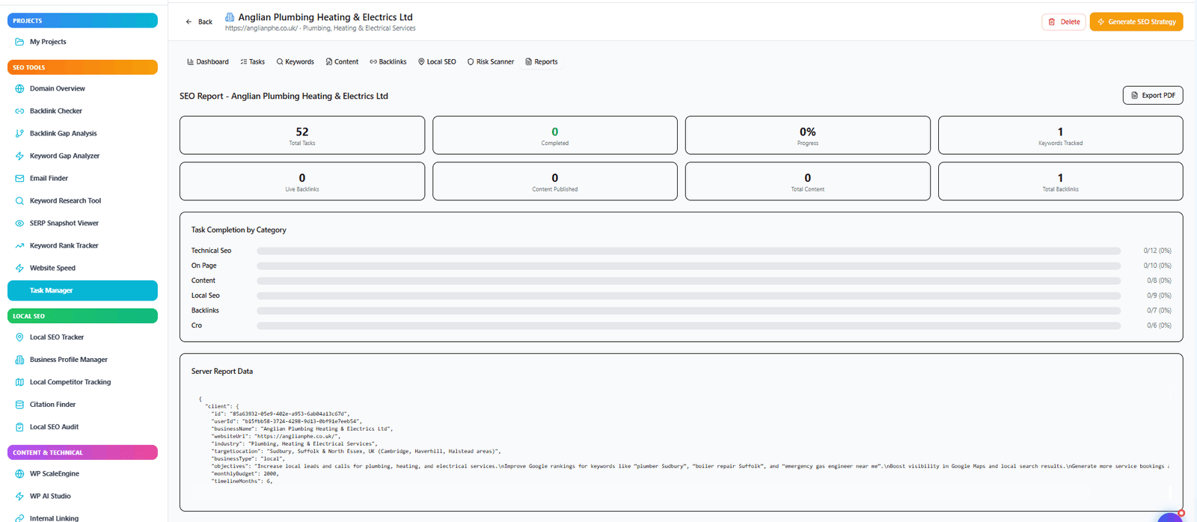Click the Citation Finder database icon

19,405
